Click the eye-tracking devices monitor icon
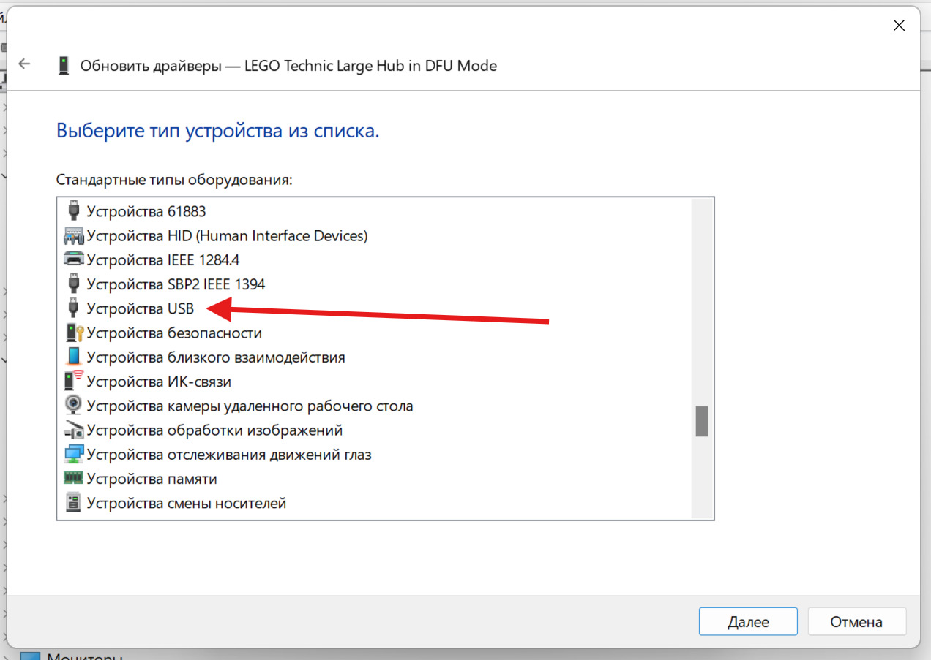Viewport: 931px width, 660px height. click(x=74, y=455)
